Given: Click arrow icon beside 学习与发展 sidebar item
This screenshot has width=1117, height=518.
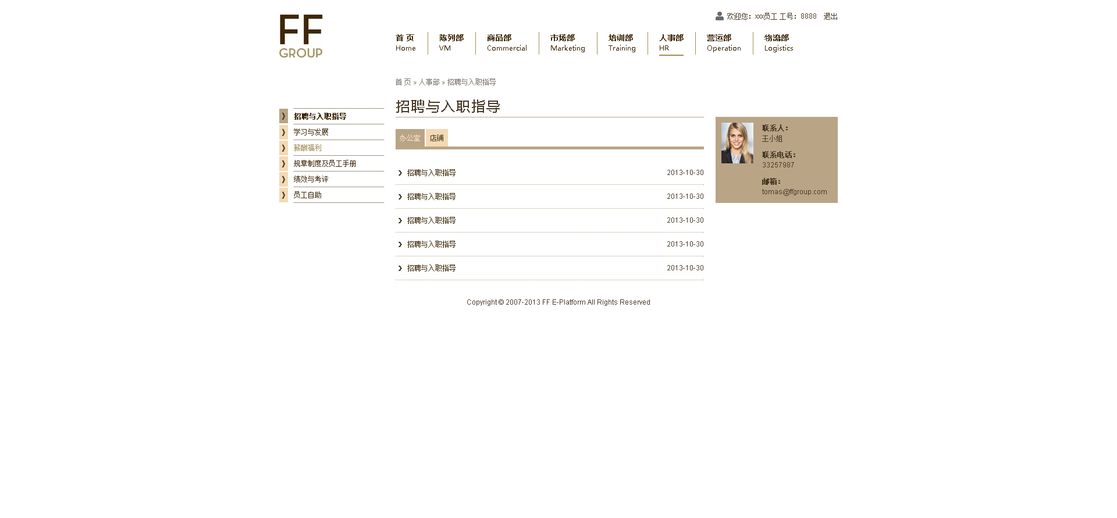Looking at the screenshot, I should click(x=283, y=132).
